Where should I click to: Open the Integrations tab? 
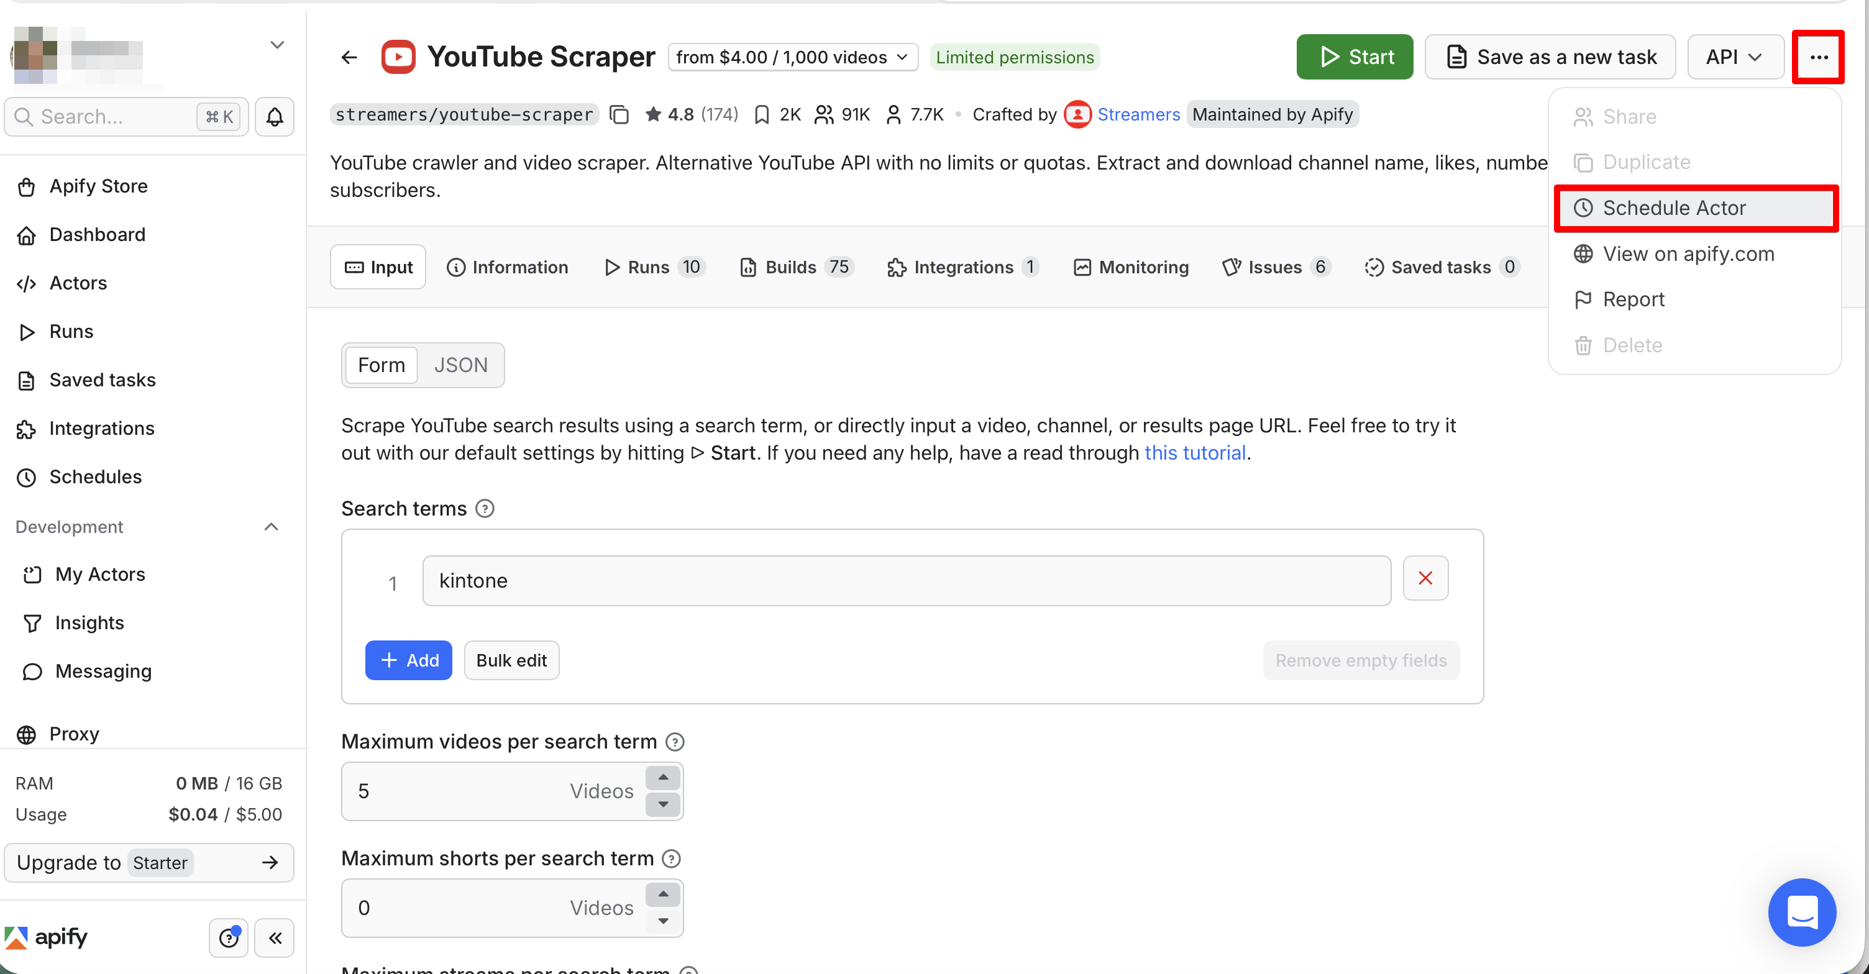click(962, 267)
